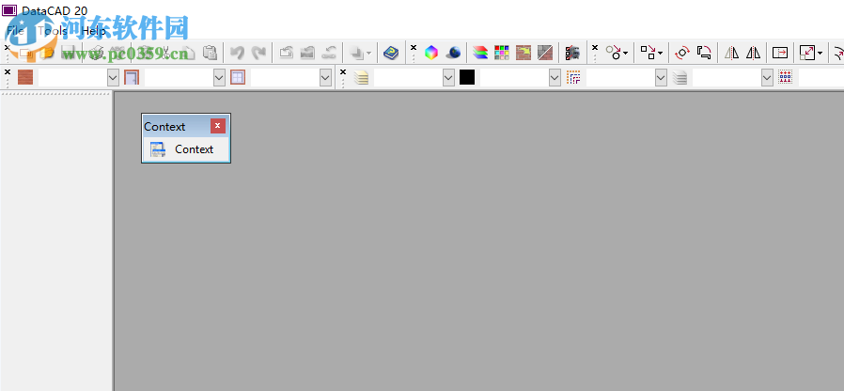Open the File menu

tap(15, 31)
